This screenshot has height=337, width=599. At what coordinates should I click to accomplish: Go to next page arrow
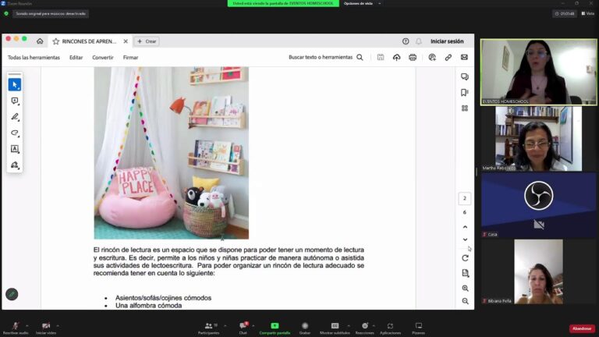pos(465,239)
